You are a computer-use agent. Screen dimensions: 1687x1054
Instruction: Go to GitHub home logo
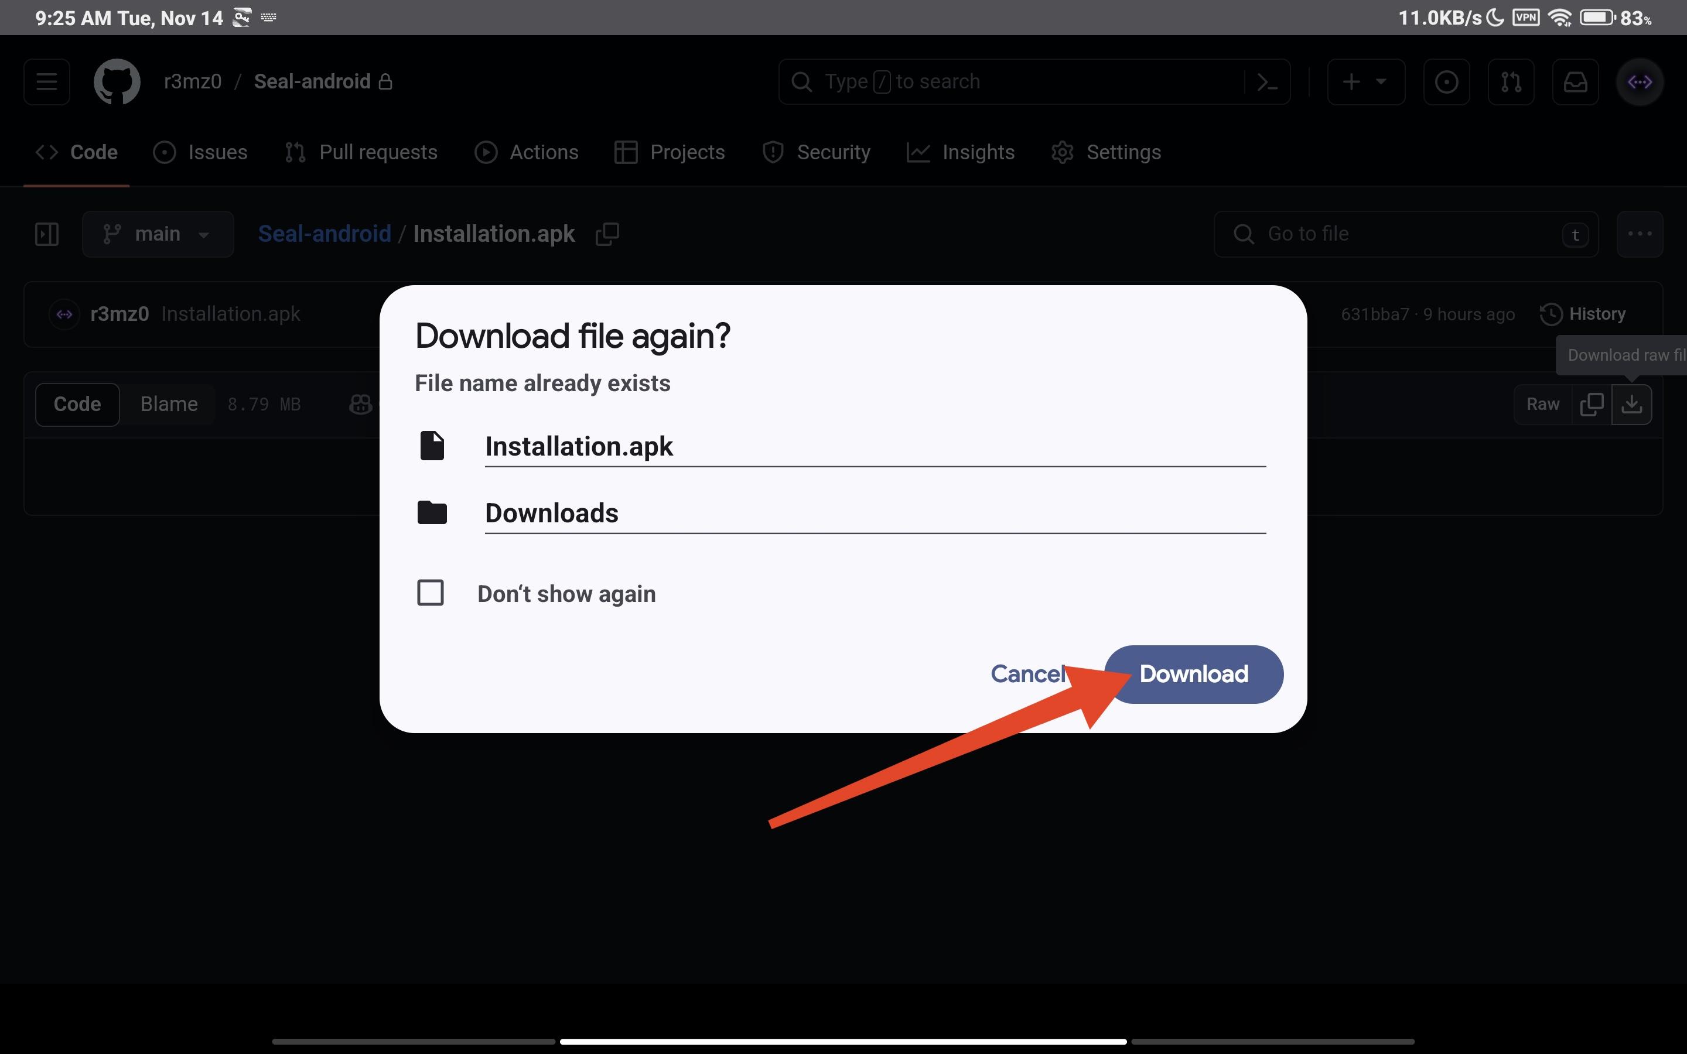(x=117, y=81)
